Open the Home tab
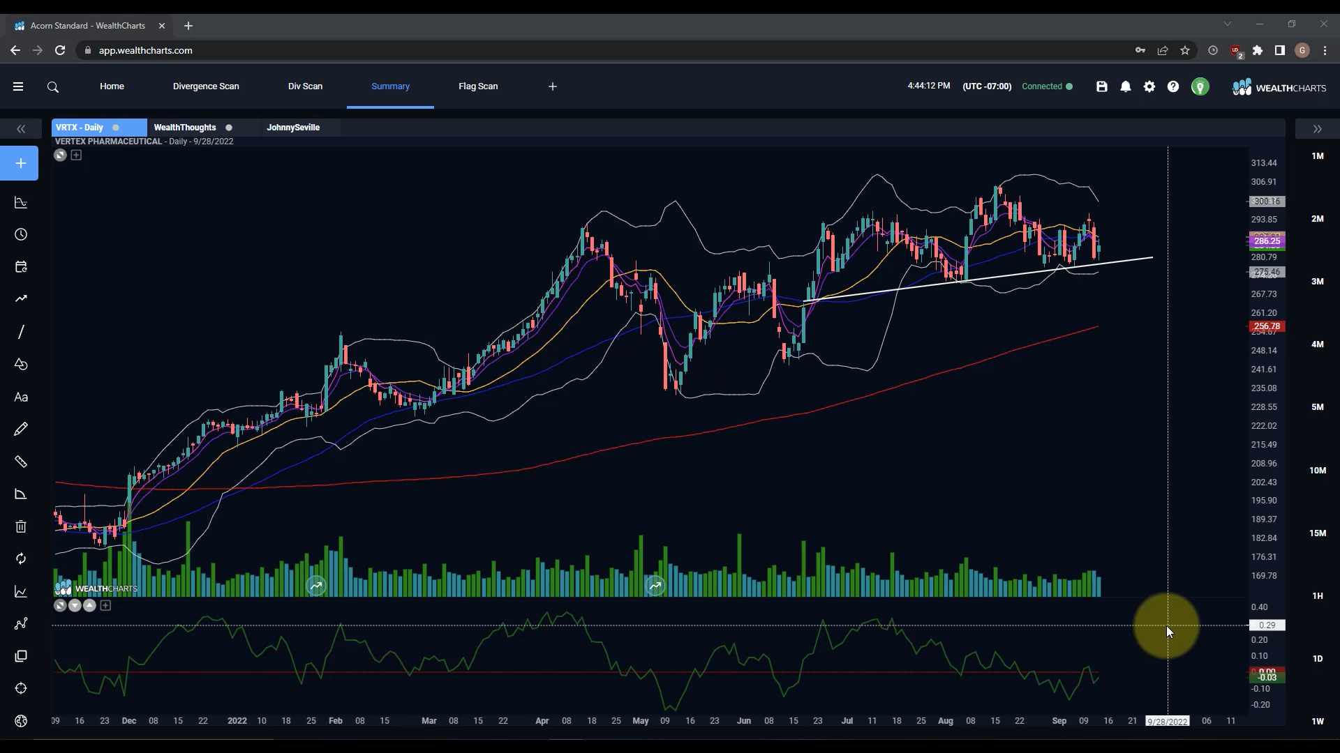 [x=112, y=86]
